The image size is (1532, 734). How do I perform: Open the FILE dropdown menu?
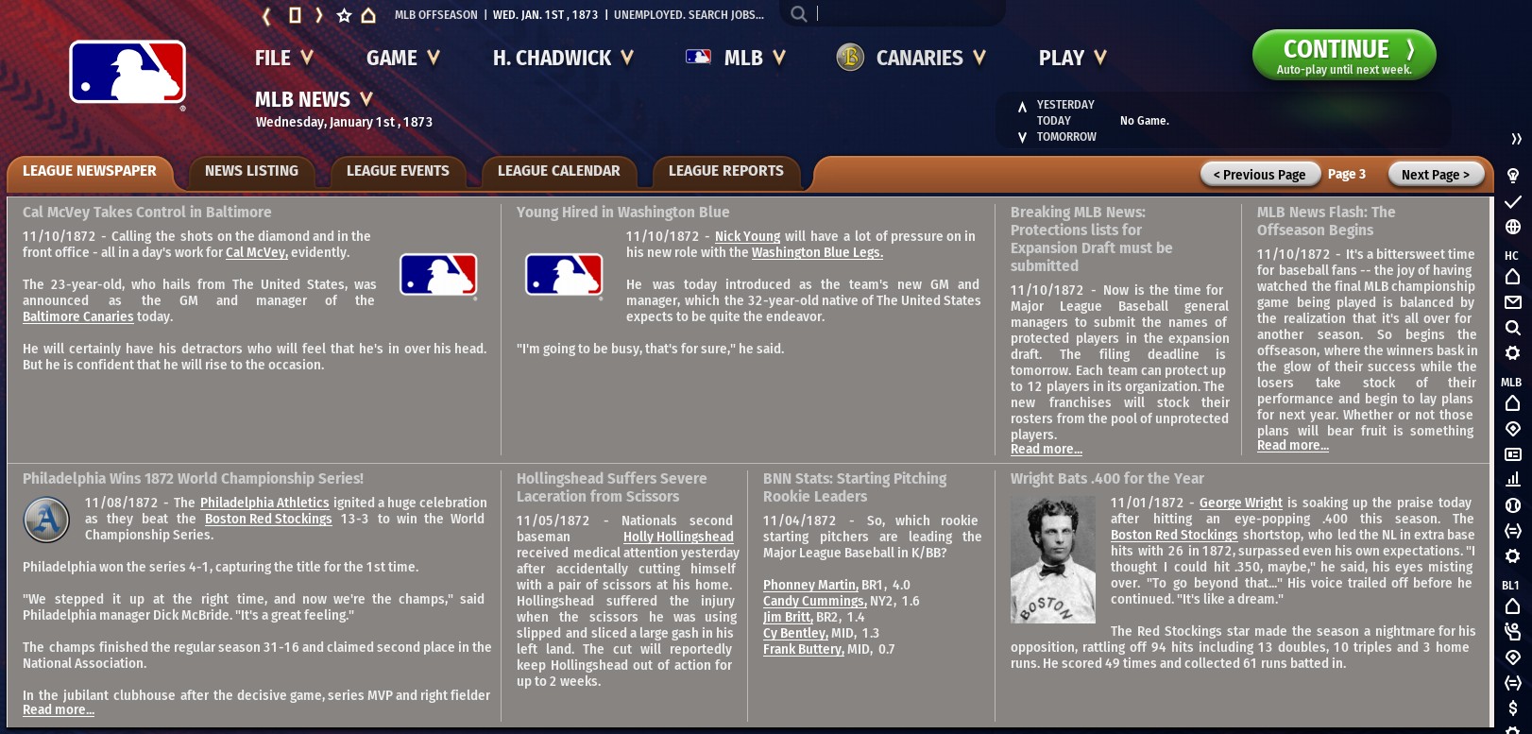point(283,59)
